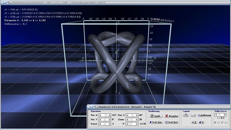Click the 'Hüllenradius r: 0,3' text

tap(16, 24)
